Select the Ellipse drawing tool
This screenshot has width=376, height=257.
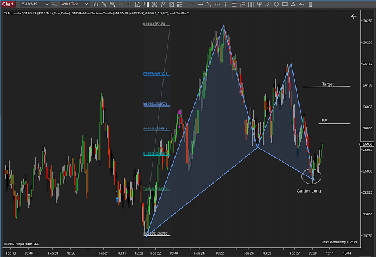point(276,4)
